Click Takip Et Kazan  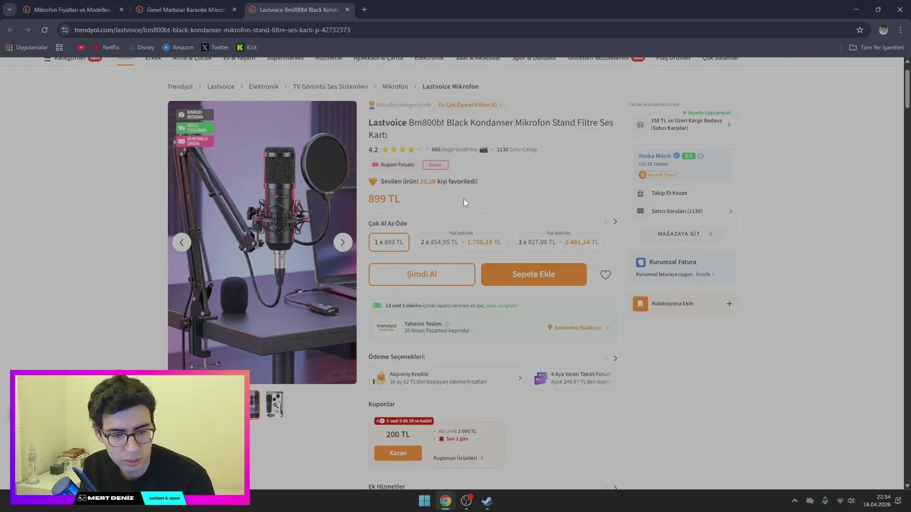tap(669, 193)
